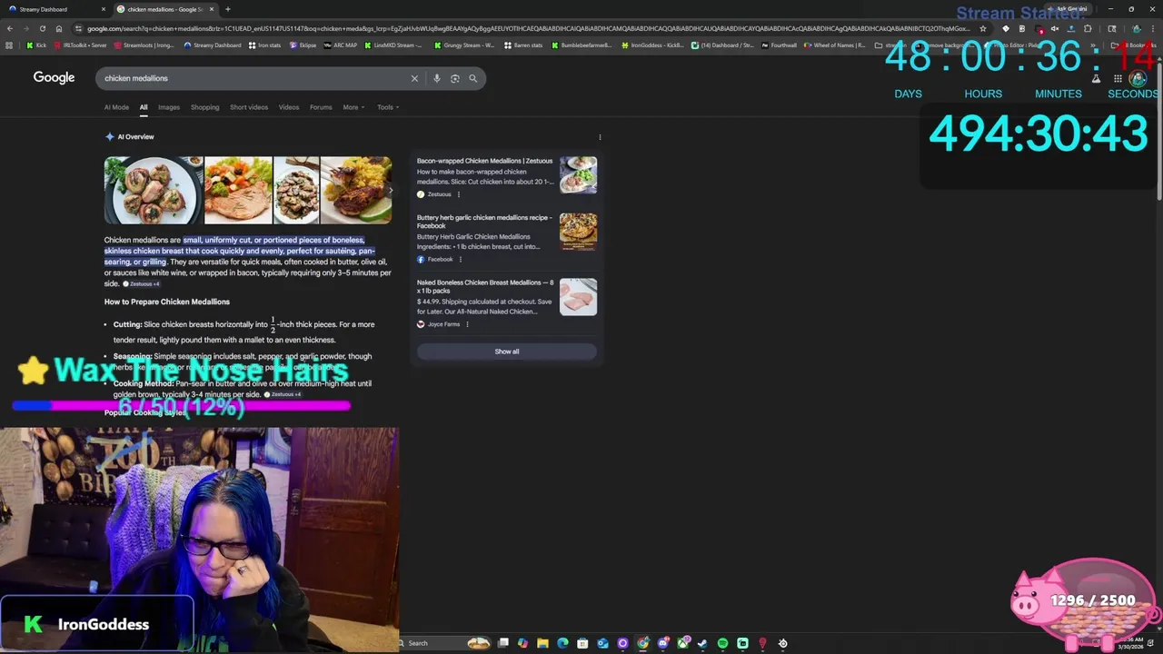Open Eklipse bookmark

click(303, 45)
